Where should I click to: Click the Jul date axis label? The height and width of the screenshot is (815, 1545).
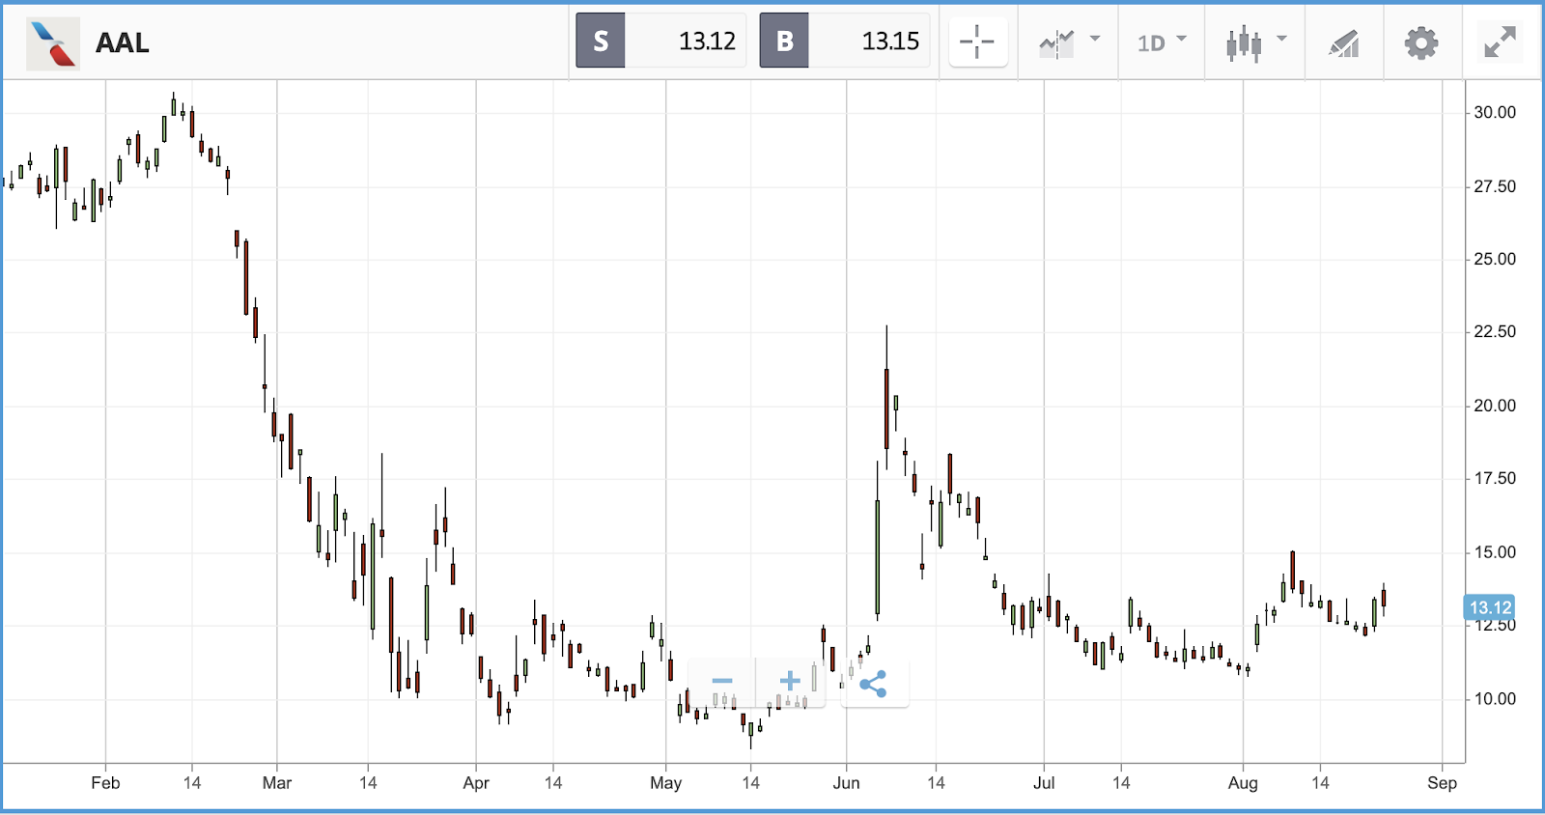[x=1044, y=783]
